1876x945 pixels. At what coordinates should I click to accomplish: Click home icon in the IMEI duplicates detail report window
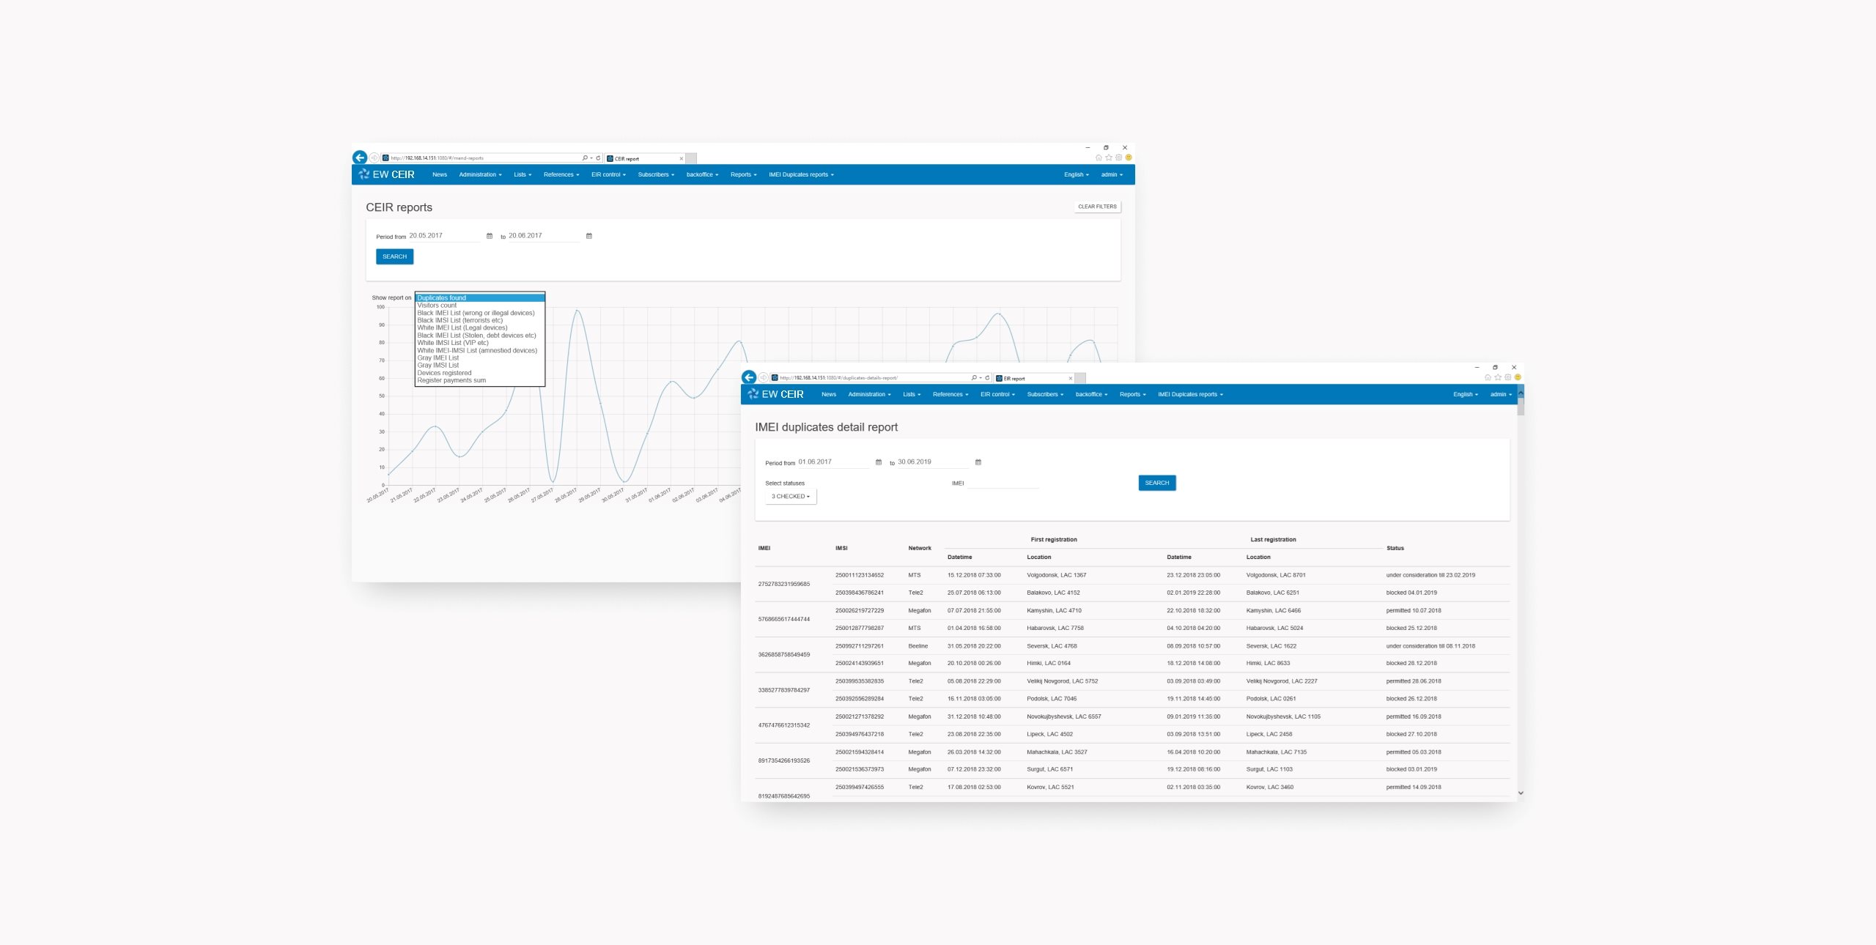[x=1488, y=377]
